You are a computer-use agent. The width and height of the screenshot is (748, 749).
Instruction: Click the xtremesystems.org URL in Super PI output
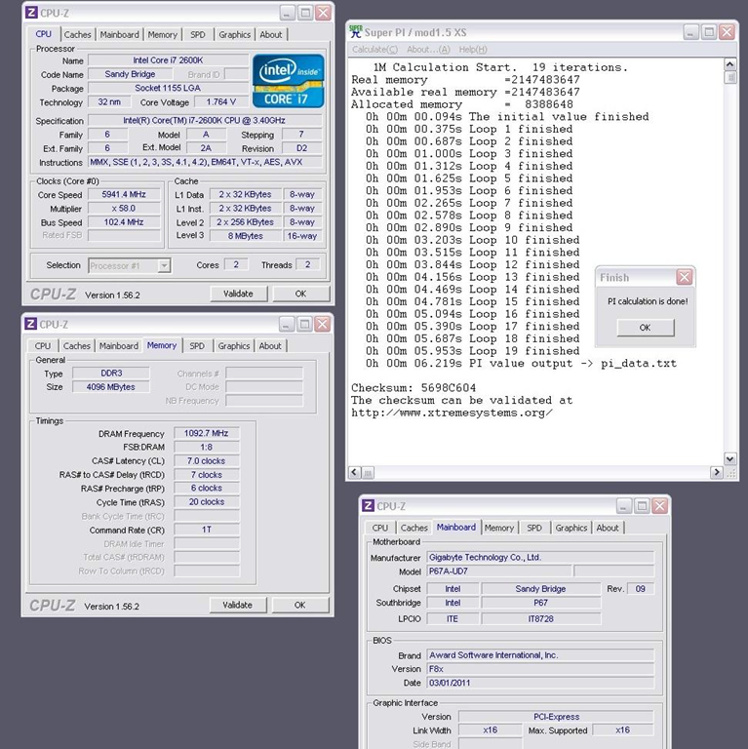[x=452, y=413]
